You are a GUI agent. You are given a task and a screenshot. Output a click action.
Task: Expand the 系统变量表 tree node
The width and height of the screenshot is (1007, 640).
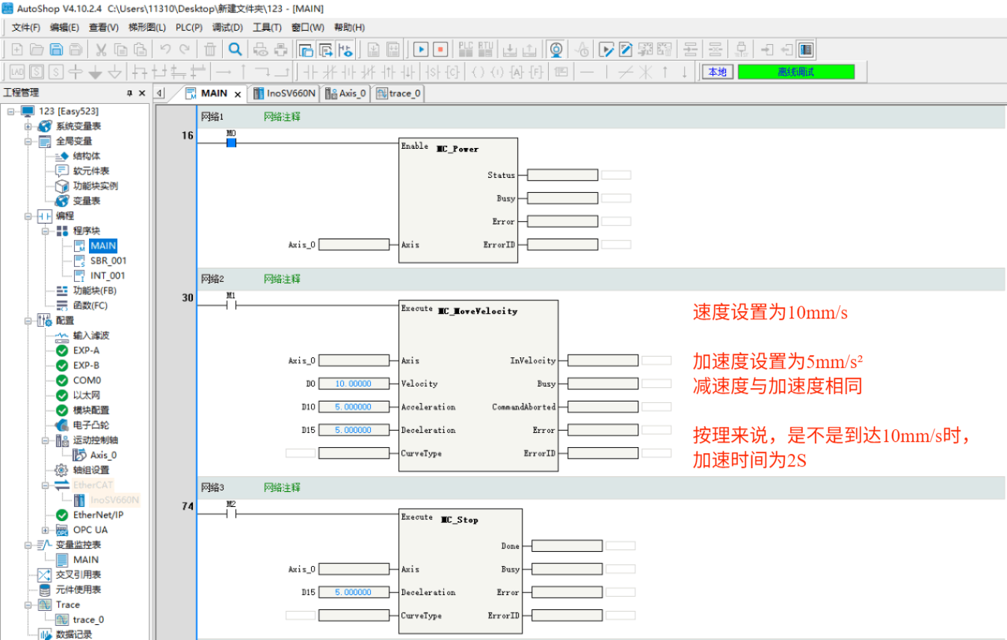[x=28, y=126]
